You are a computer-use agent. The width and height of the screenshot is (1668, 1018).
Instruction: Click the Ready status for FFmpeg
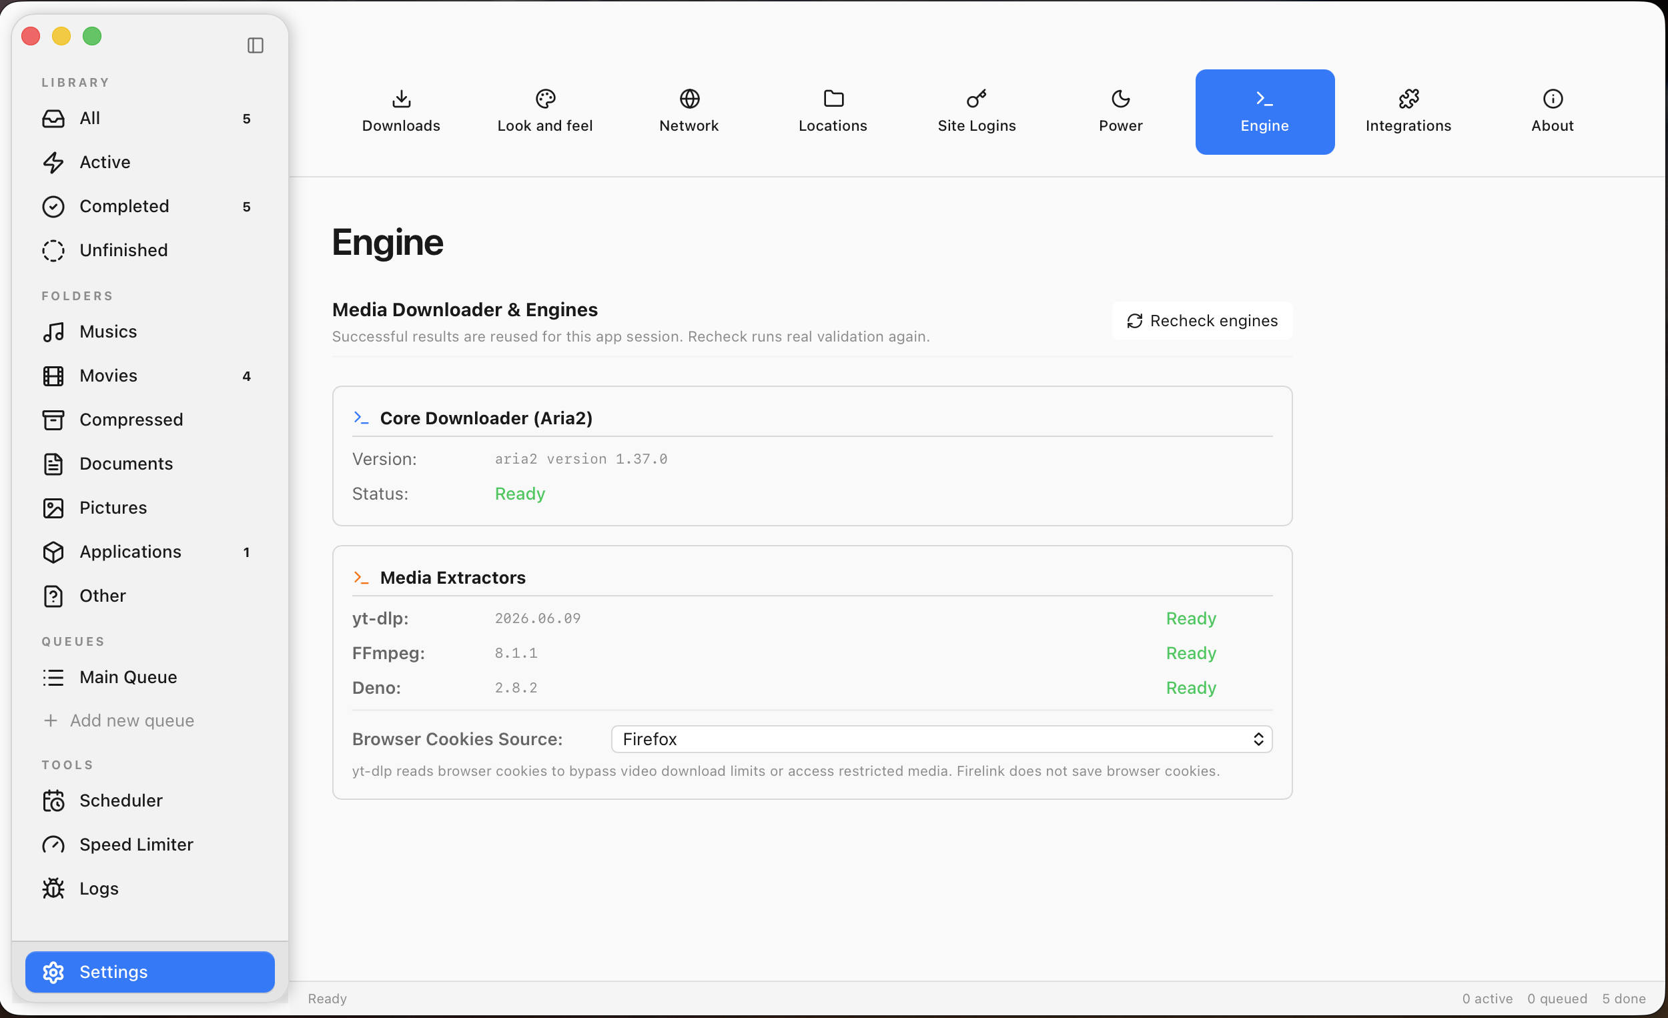pos(1191,652)
